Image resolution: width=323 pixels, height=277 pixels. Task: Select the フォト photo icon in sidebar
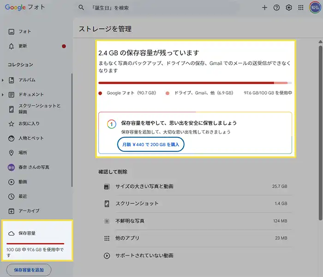pyautogui.click(x=12, y=31)
